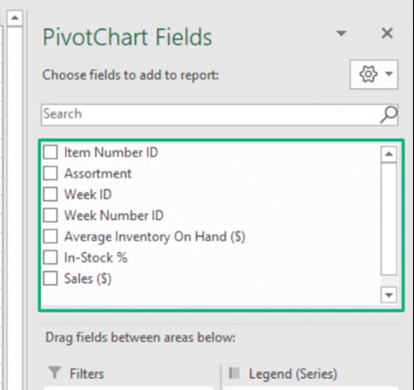
Task: Enable the Assortment field checkbox
Action: coord(50,174)
